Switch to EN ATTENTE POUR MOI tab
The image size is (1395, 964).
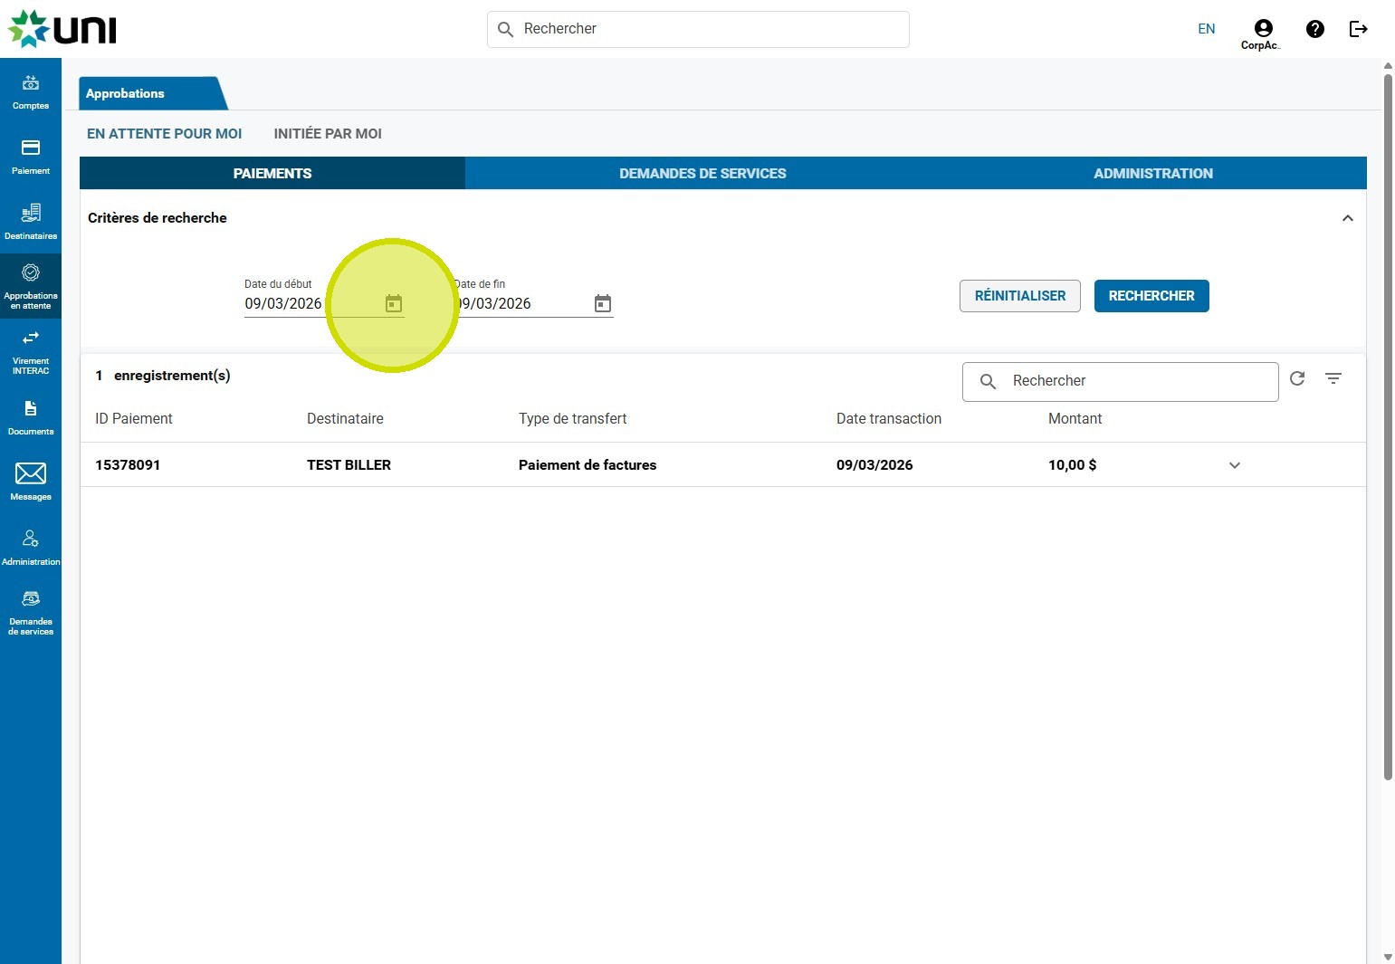(165, 134)
